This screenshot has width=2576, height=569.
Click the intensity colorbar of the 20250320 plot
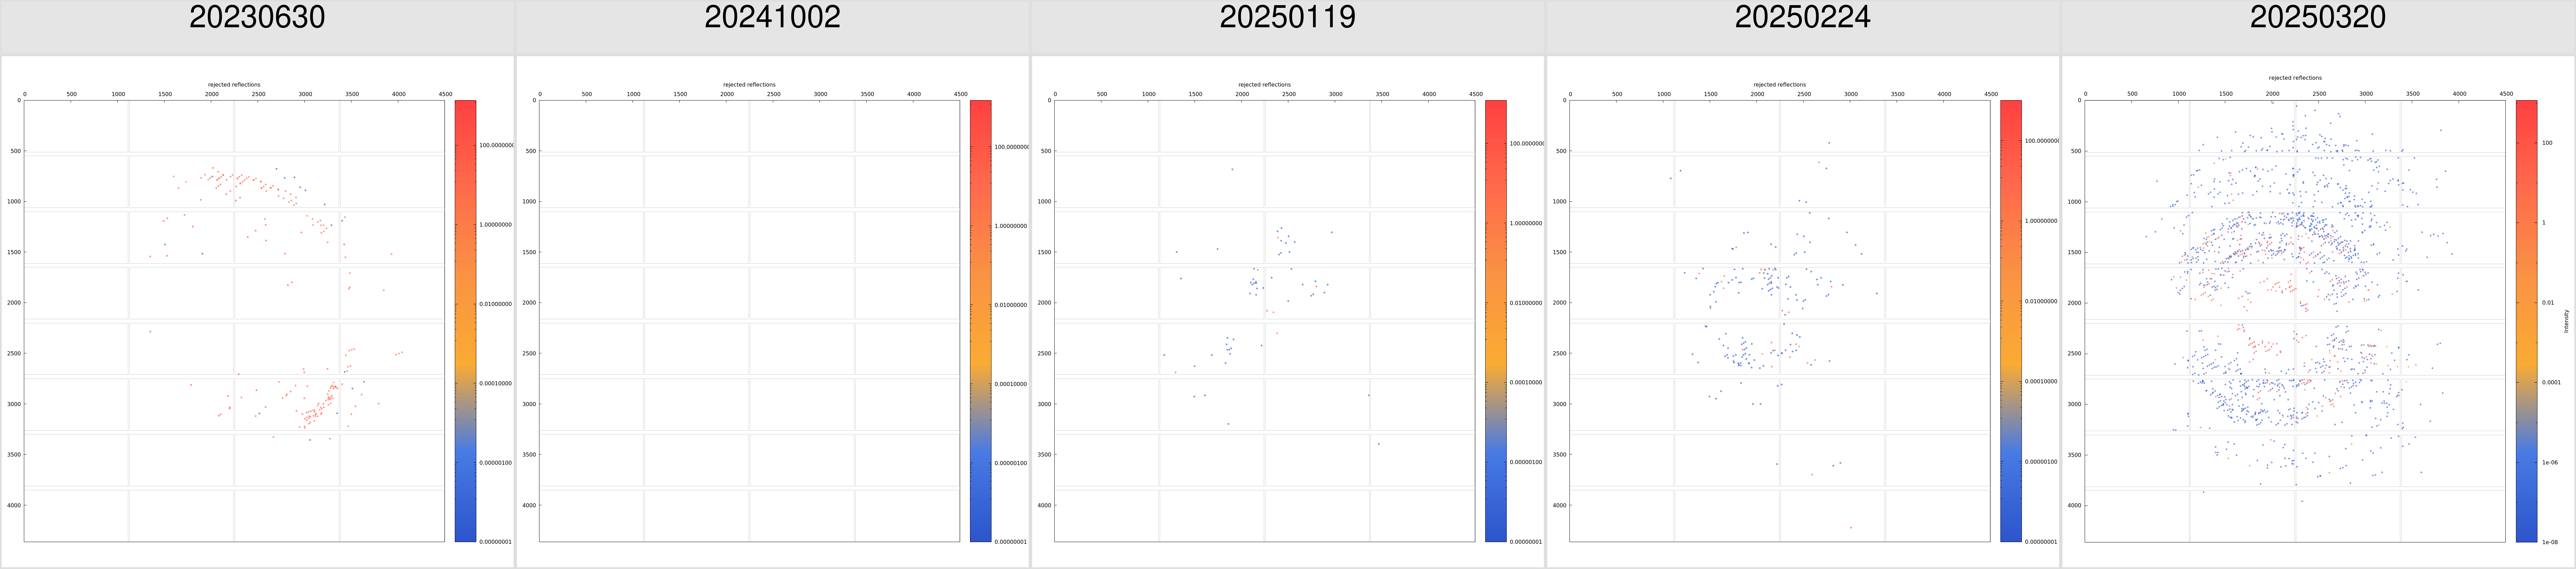(x=2526, y=320)
